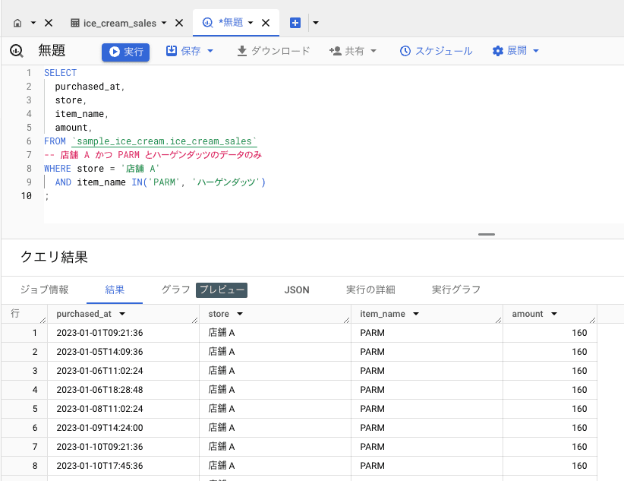624x481 pixels.
Task: Close the ice_cream_sales tab
Action: [179, 23]
